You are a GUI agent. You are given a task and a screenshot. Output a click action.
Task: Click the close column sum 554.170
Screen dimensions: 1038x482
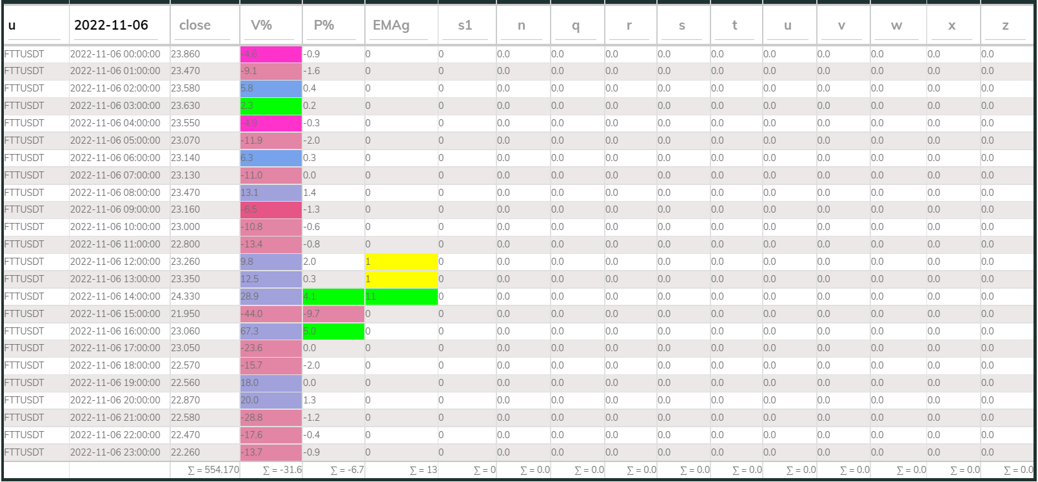(213, 470)
